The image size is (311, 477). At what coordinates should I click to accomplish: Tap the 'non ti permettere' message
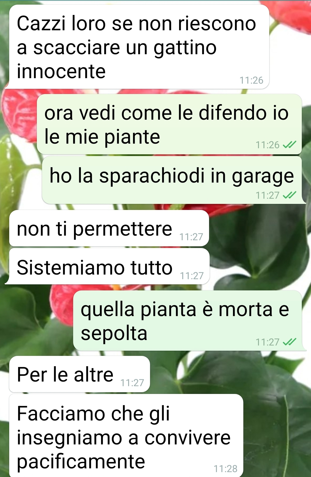pyautogui.click(x=109, y=228)
